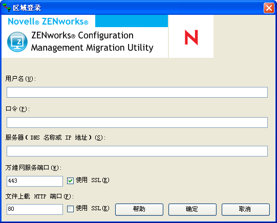Uncheck 使用 SSL for web service port

pyautogui.click(x=70, y=181)
